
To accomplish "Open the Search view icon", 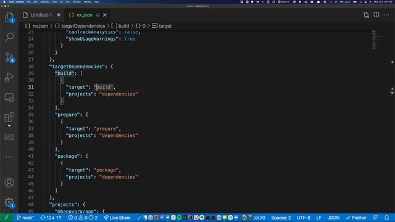I will [9, 37].
